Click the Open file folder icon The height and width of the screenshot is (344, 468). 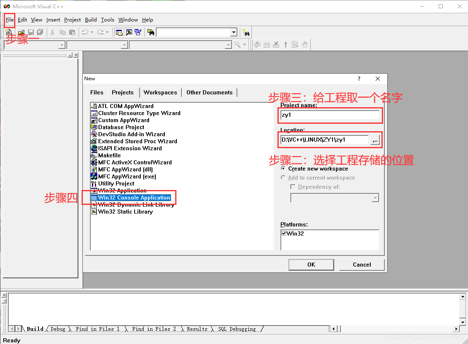(x=21, y=32)
